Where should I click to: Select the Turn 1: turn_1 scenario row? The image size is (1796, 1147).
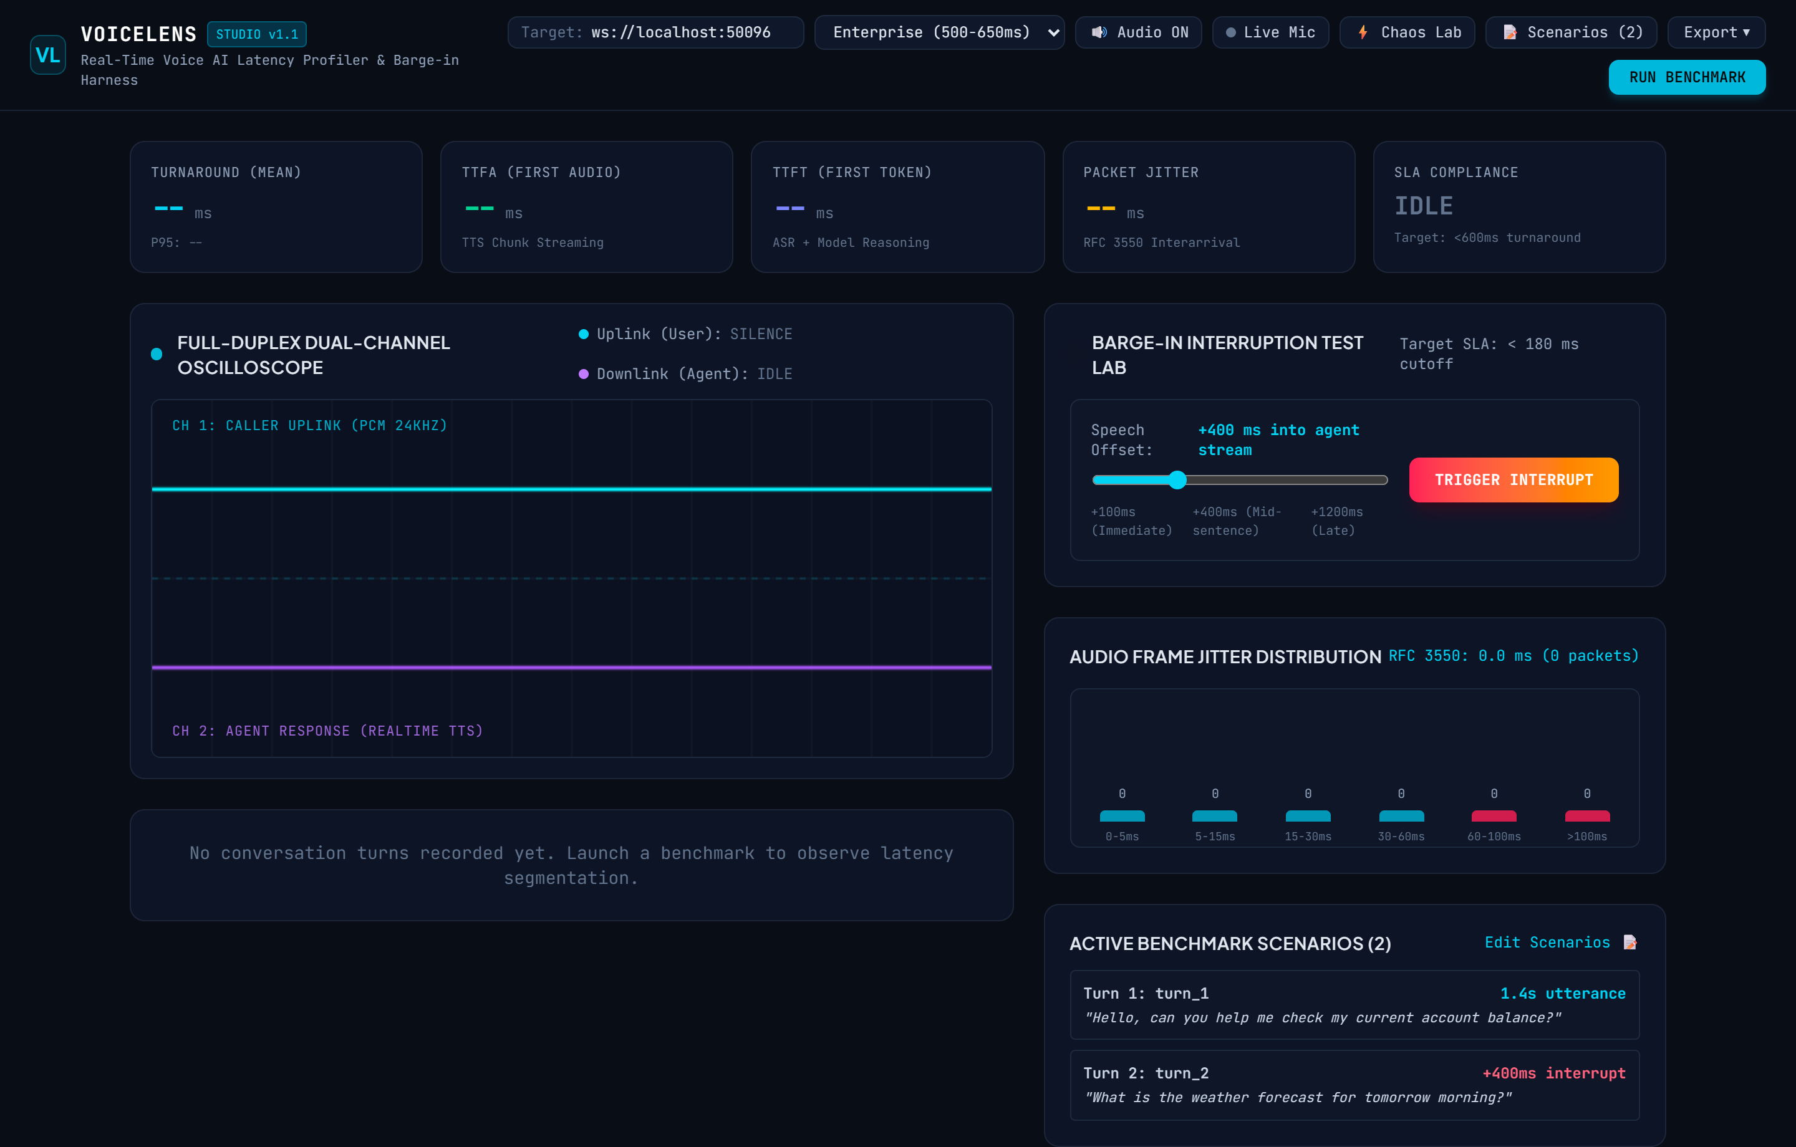click(1354, 1004)
